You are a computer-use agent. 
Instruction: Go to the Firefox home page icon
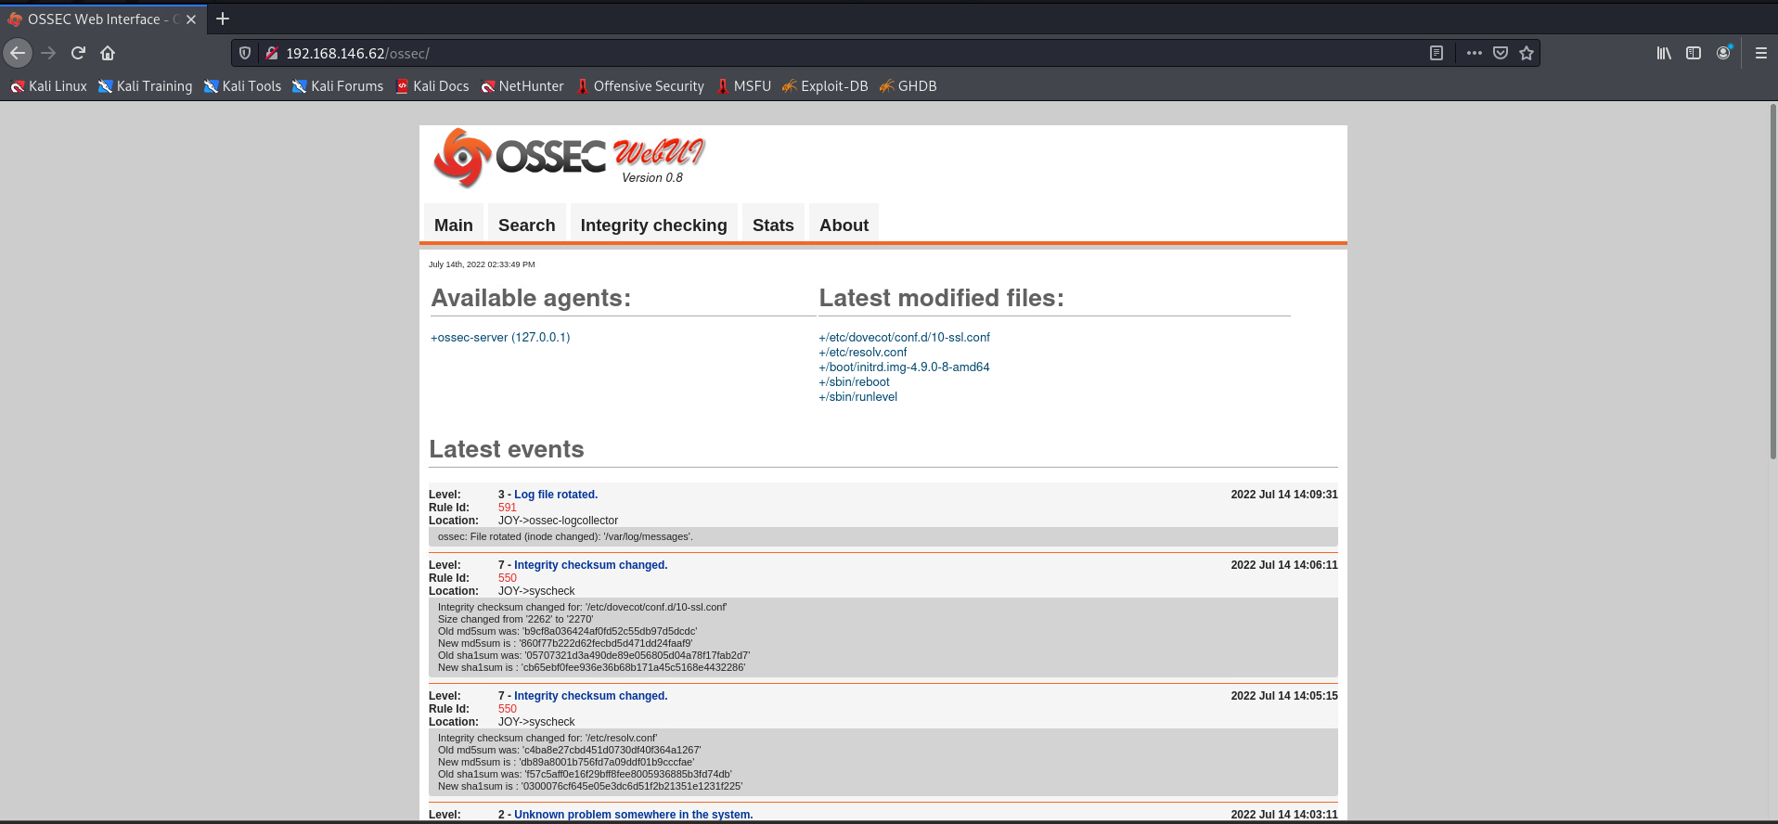coord(108,53)
